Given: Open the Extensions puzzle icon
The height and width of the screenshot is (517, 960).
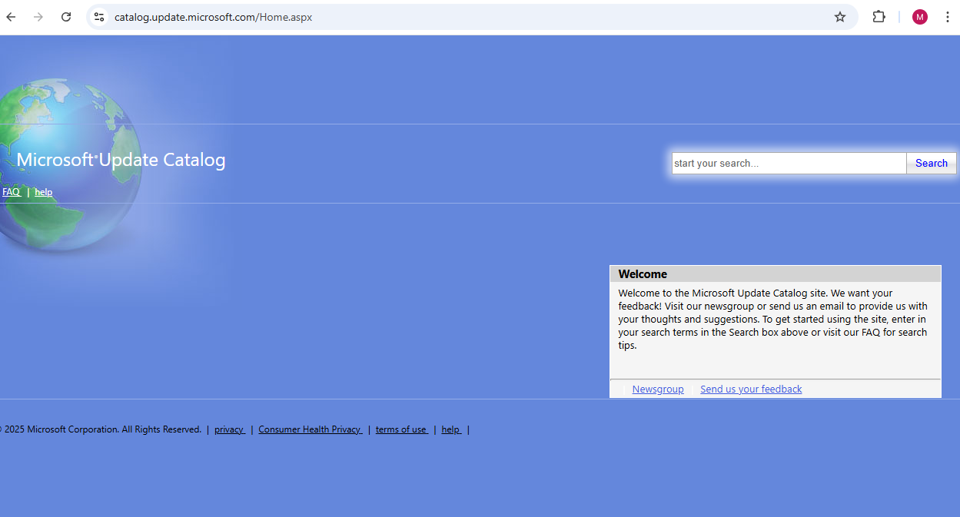Looking at the screenshot, I should pyautogui.click(x=879, y=17).
